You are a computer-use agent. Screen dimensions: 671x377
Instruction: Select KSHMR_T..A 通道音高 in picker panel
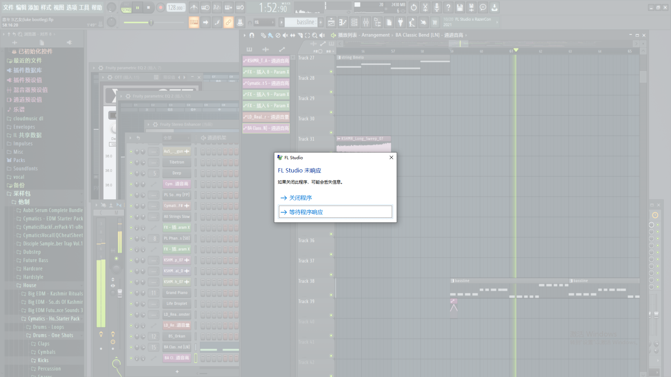pos(266,61)
